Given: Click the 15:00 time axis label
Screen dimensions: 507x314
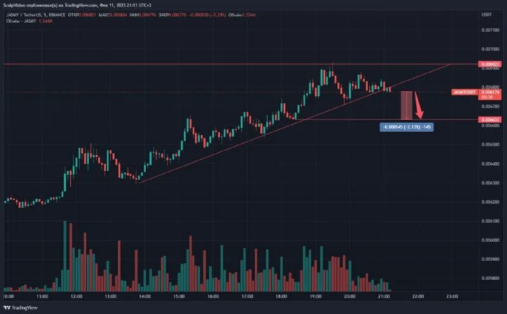Looking at the screenshot, I should 179,296.
